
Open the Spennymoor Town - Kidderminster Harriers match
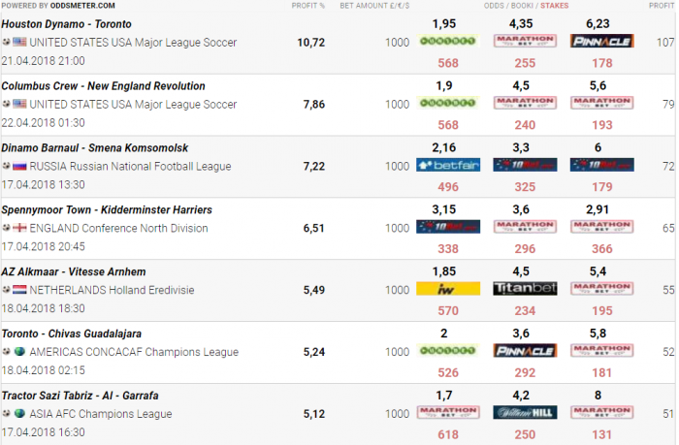tap(107, 210)
